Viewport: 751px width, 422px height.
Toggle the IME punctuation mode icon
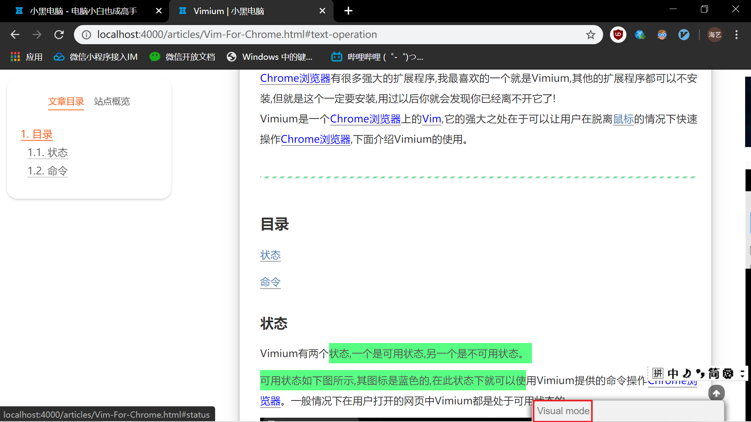(700, 373)
